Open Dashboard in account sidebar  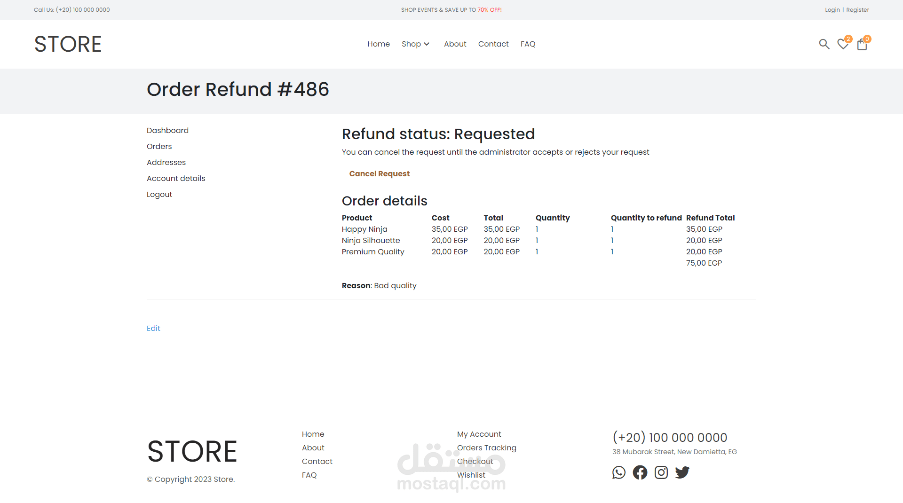167,130
